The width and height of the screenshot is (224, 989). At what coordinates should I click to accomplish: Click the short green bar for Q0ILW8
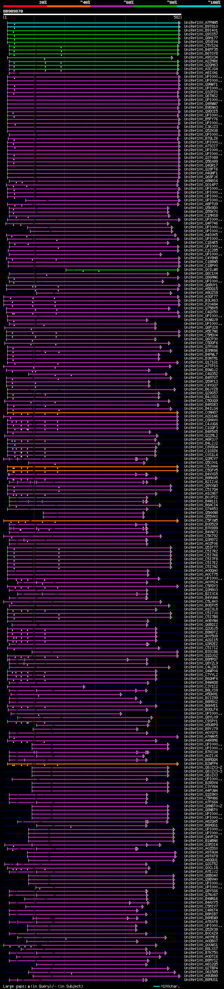point(122,270)
